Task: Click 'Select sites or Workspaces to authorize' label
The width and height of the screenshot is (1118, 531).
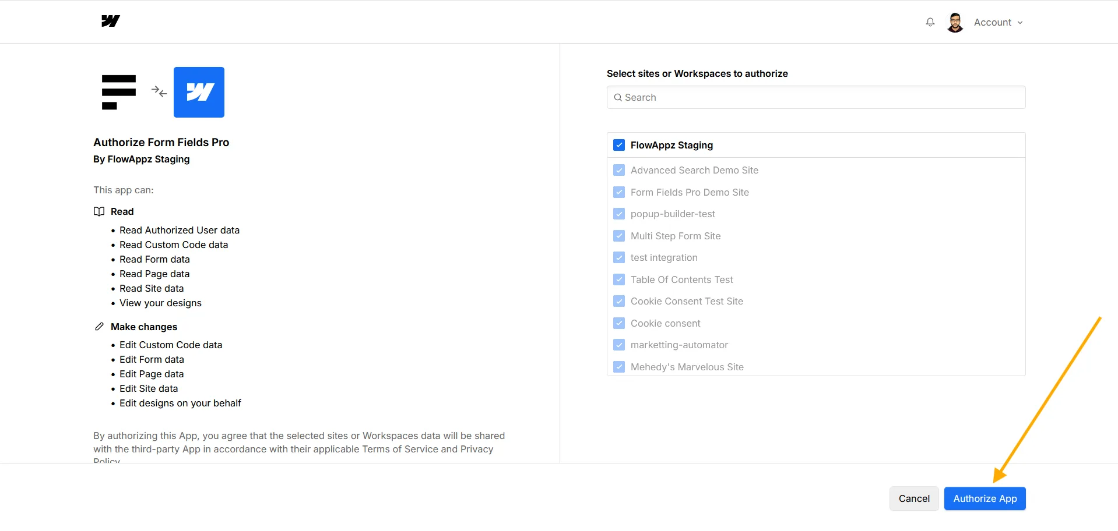Action: point(697,73)
